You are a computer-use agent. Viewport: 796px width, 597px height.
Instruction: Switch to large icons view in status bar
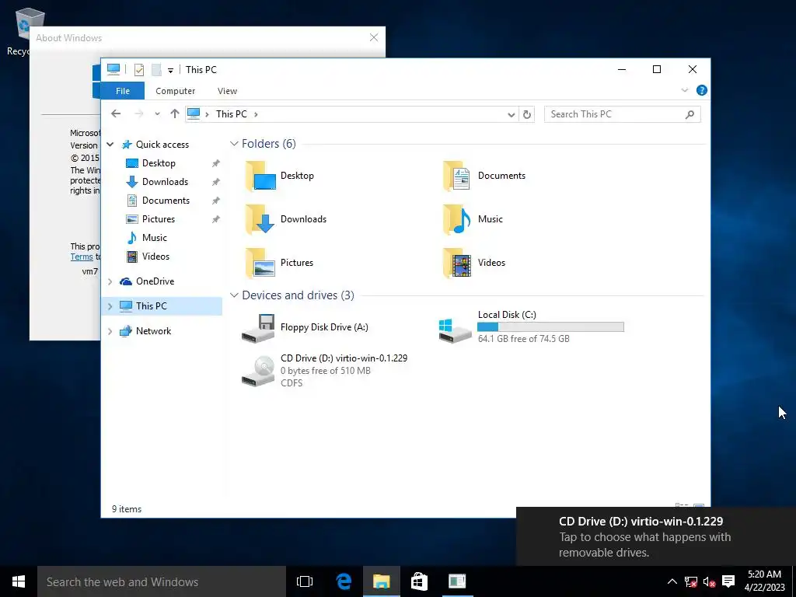(x=699, y=507)
